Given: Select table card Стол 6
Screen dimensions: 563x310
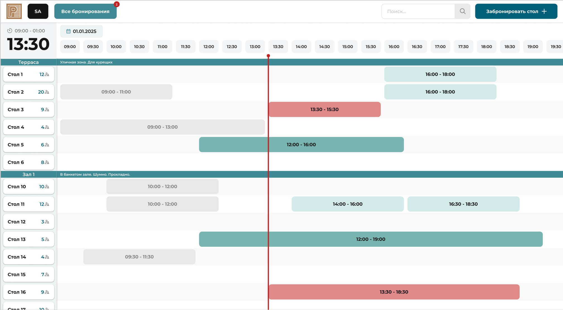Looking at the screenshot, I should pyautogui.click(x=28, y=162).
